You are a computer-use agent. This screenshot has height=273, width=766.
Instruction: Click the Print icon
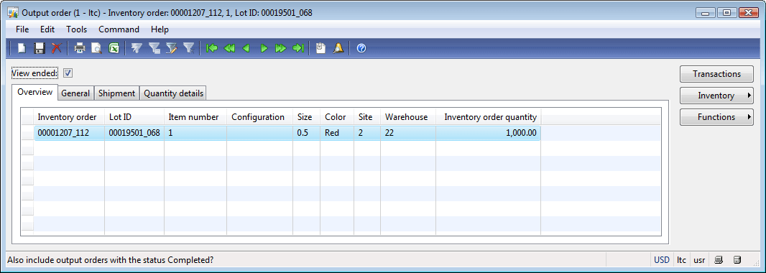click(80, 48)
